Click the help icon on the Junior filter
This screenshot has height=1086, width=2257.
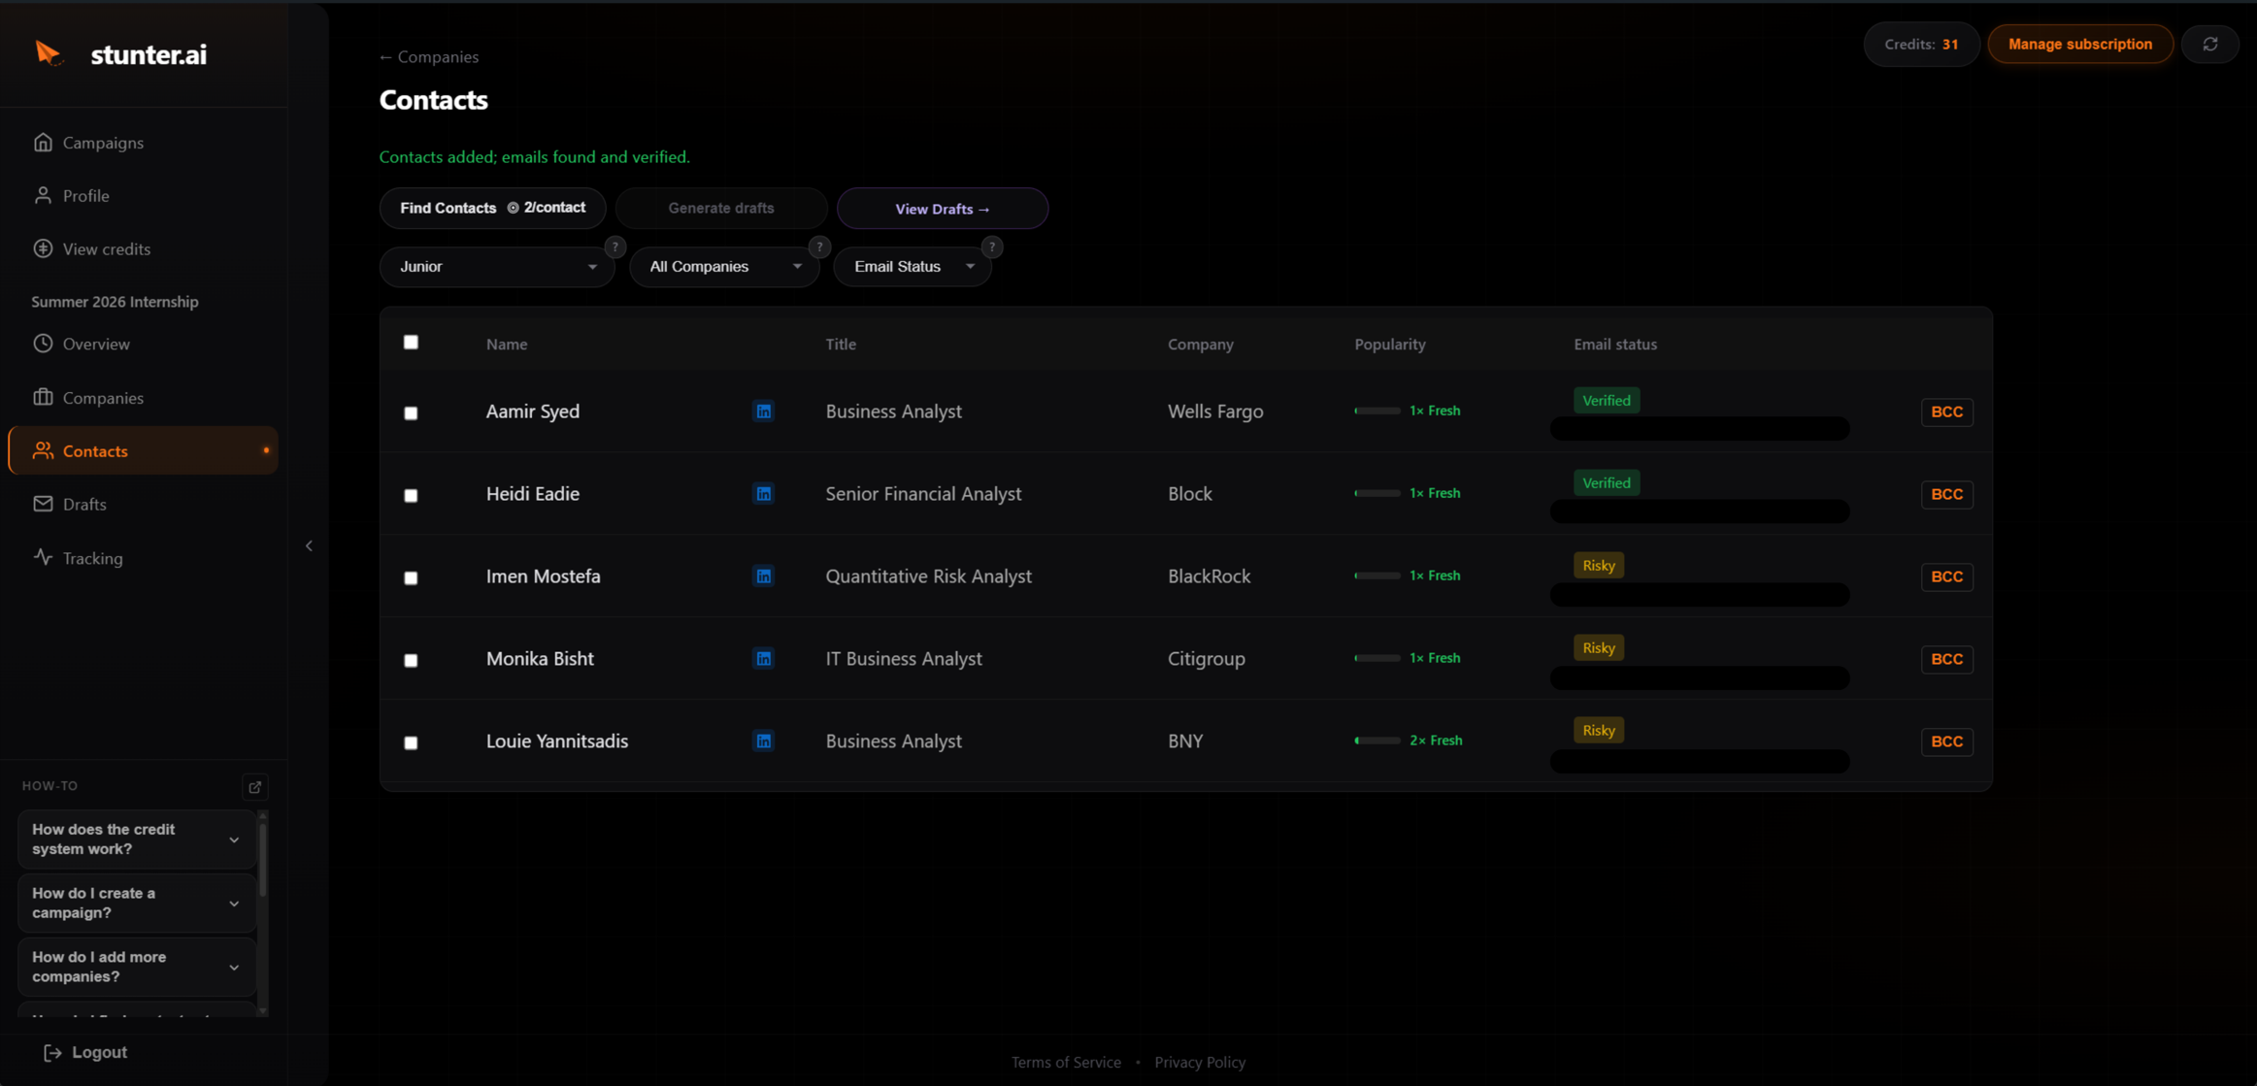pyautogui.click(x=614, y=247)
